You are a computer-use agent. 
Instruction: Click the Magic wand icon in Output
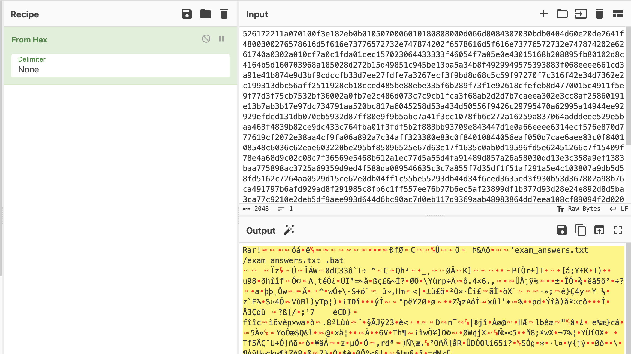point(289,230)
